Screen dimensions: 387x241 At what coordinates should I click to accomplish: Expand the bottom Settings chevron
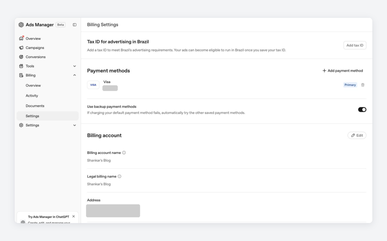click(74, 125)
